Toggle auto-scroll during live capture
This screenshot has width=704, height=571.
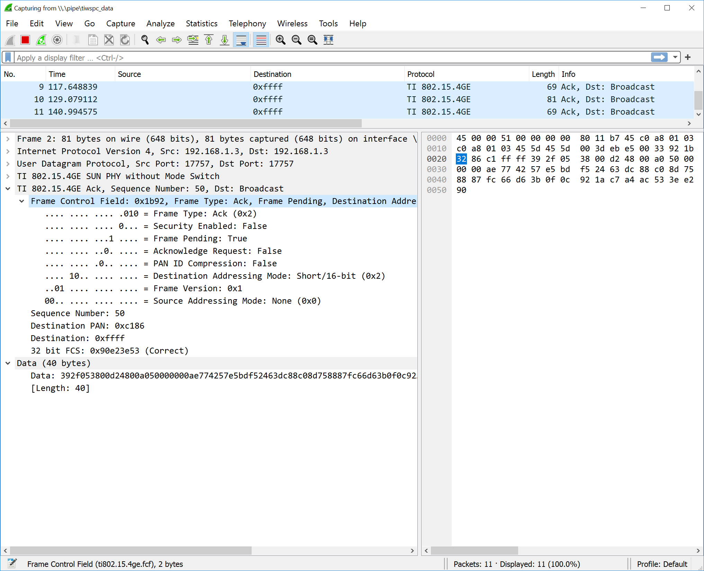tap(241, 40)
